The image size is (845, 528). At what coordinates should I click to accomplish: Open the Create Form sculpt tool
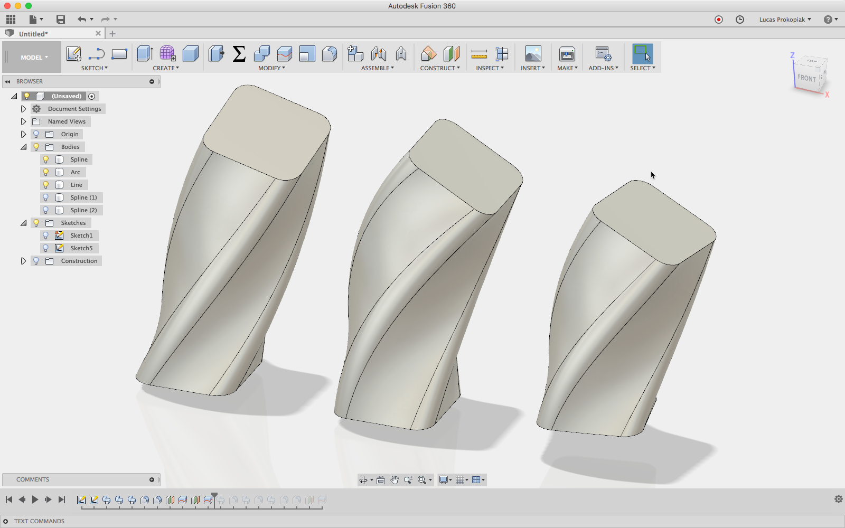point(167,54)
